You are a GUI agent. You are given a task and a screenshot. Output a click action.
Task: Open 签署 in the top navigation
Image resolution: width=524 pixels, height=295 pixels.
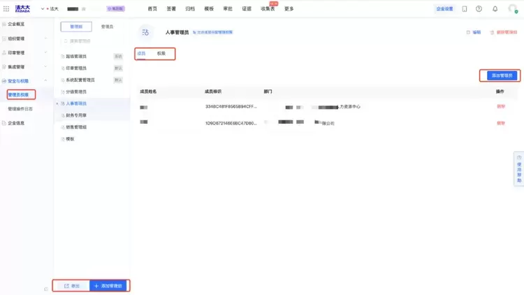pos(171,8)
